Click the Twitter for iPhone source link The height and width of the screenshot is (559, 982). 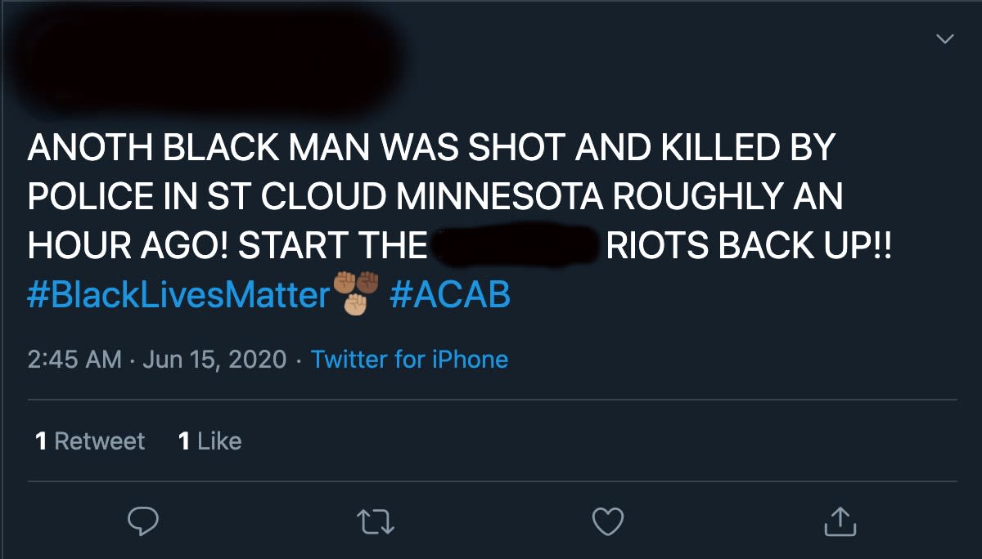click(x=409, y=359)
